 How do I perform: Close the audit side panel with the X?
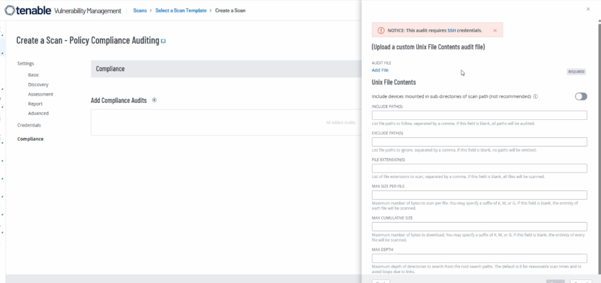pos(588,9)
